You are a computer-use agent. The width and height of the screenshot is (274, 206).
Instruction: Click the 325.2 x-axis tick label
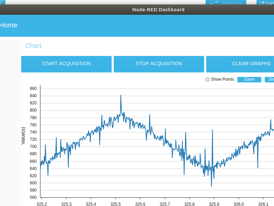pyautogui.click(x=42, y=204)
